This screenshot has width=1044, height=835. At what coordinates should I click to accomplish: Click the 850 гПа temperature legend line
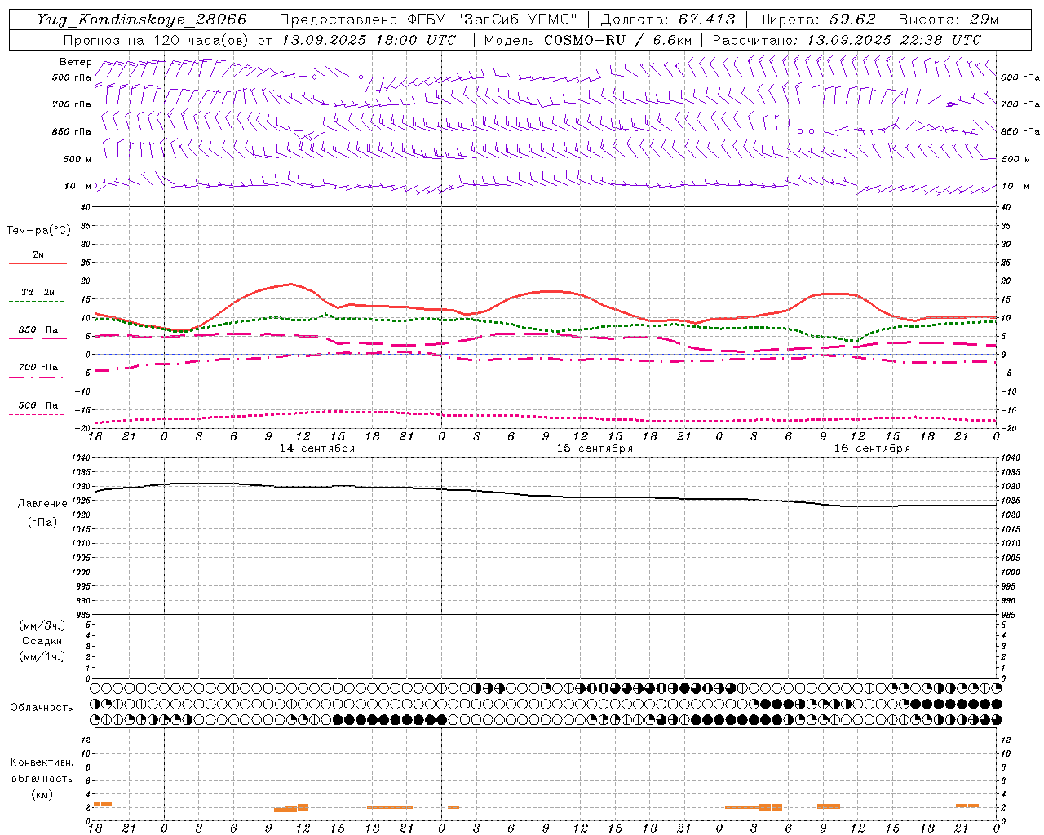click(x=38, y=339)
